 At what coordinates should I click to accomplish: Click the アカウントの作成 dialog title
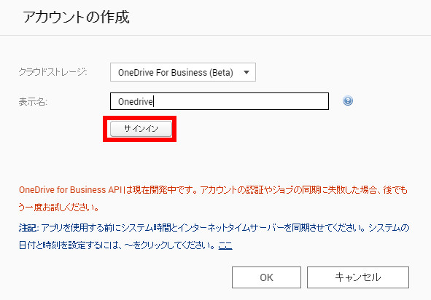[x=76, y=17]
